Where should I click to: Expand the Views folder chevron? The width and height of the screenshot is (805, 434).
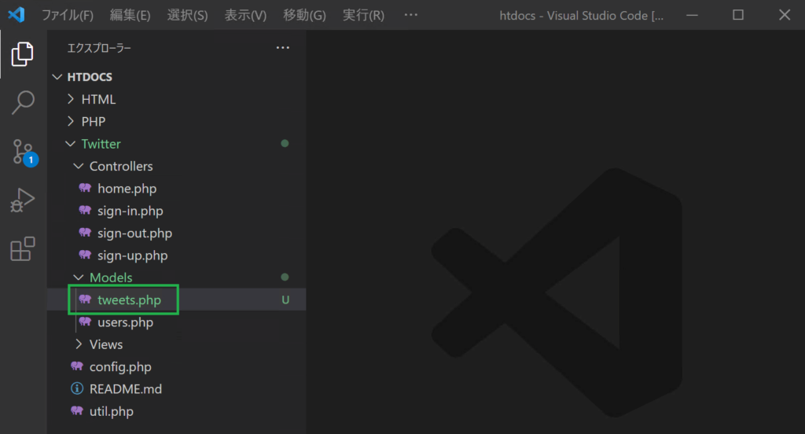[79, 344]
